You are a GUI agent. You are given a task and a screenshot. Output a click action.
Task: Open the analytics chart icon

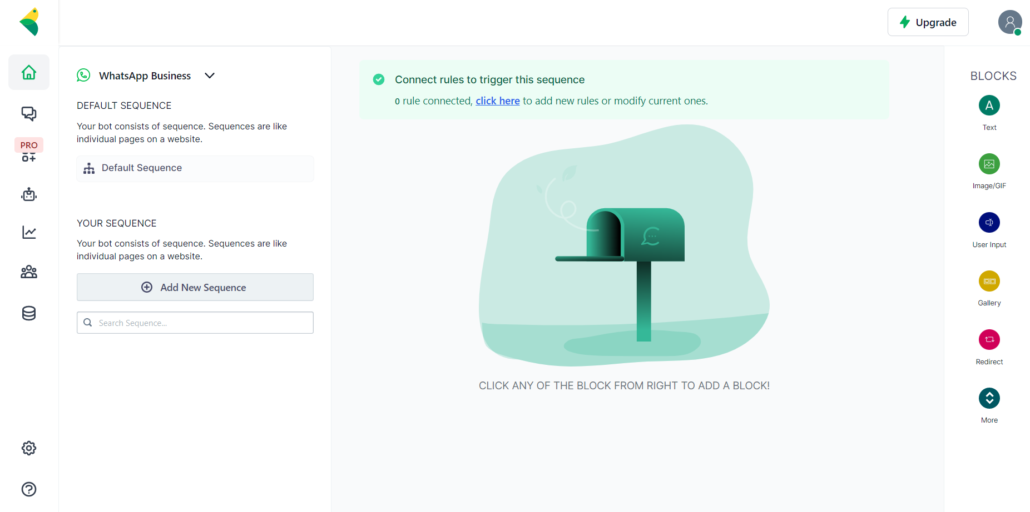29,232
